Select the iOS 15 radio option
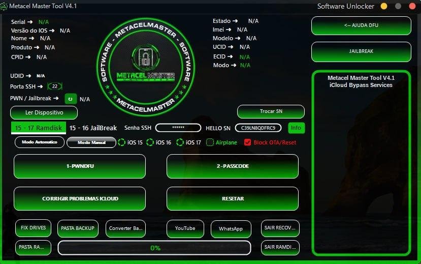Image resolution: width=421 pixels, height=264 pixels. [x=122, y=142]
